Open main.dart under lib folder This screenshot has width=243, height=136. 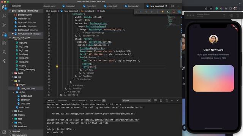coord(24,107)
